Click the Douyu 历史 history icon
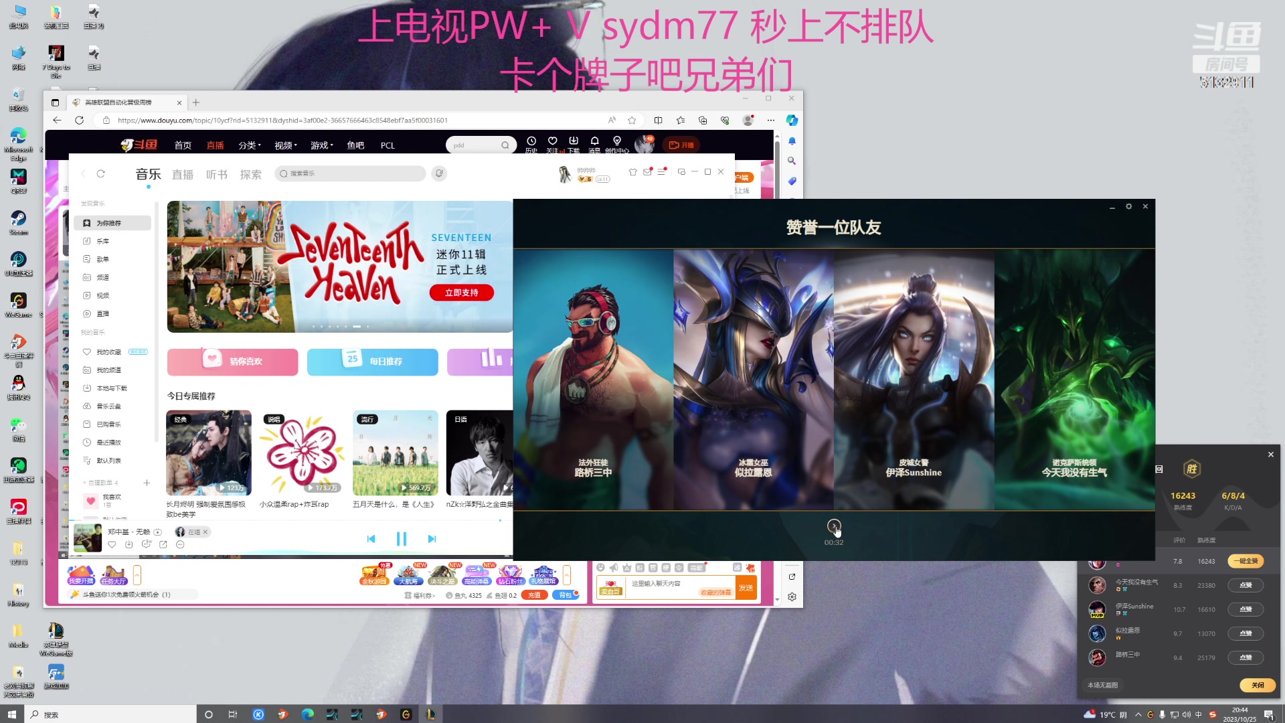 [531, 144]
